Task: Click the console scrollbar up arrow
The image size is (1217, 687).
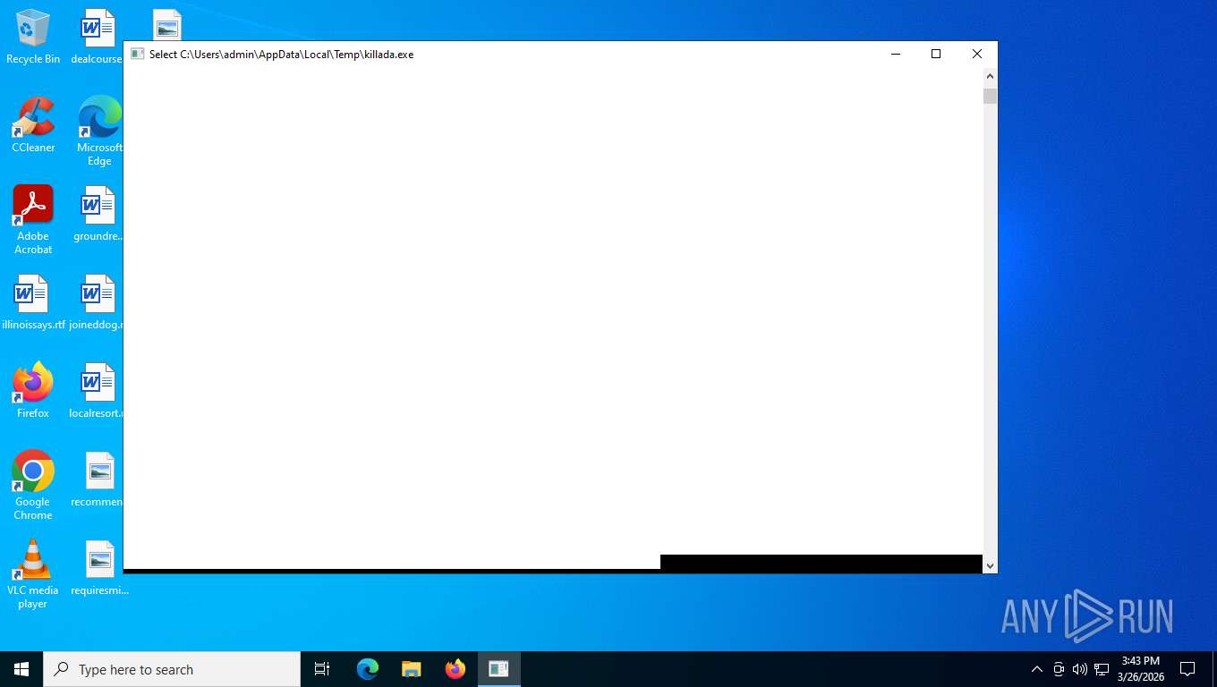Action: (x=990, y=75)
